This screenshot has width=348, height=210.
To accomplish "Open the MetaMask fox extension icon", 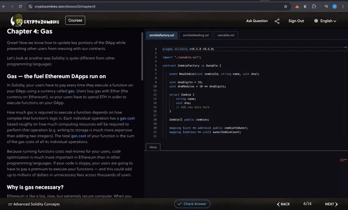I will coord(297,7).
